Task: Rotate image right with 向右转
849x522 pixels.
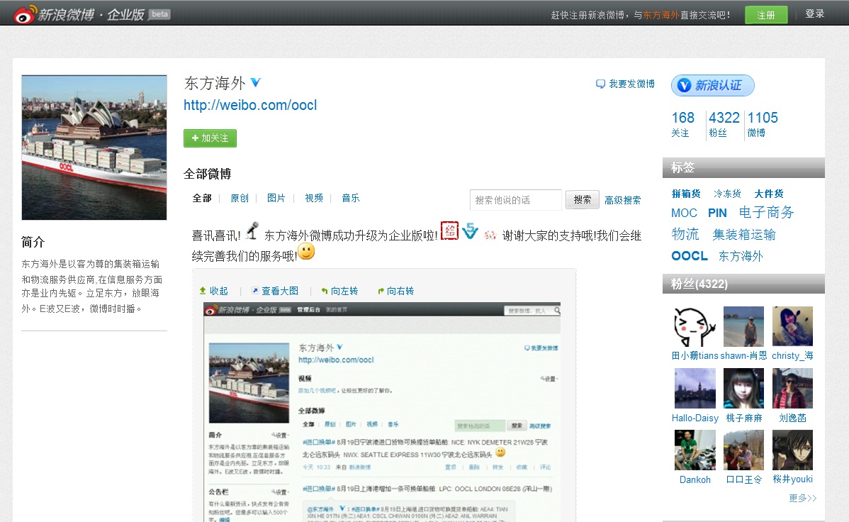Action: coord(395,291)
